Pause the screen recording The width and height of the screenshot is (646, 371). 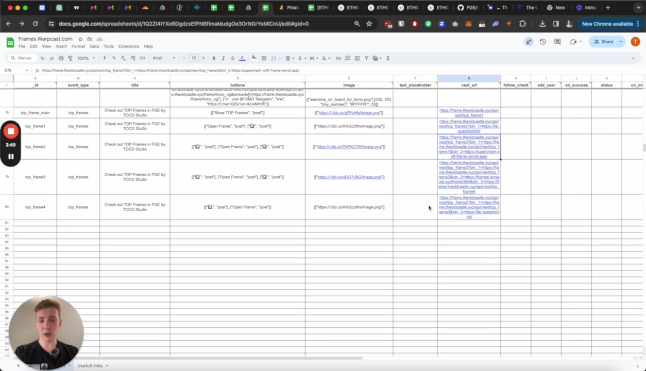[11, 157]
